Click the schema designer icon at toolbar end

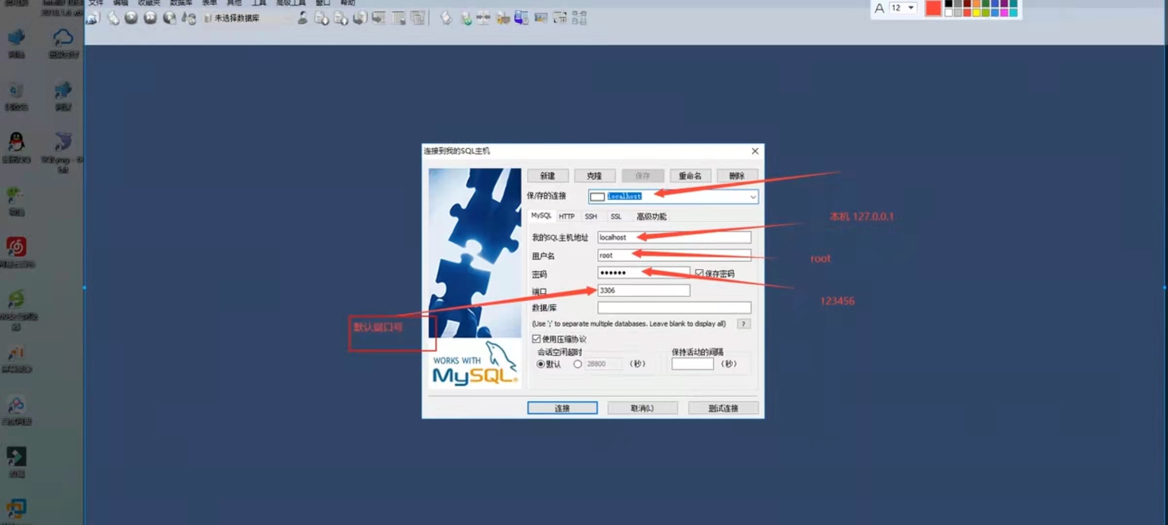point(579,18)
